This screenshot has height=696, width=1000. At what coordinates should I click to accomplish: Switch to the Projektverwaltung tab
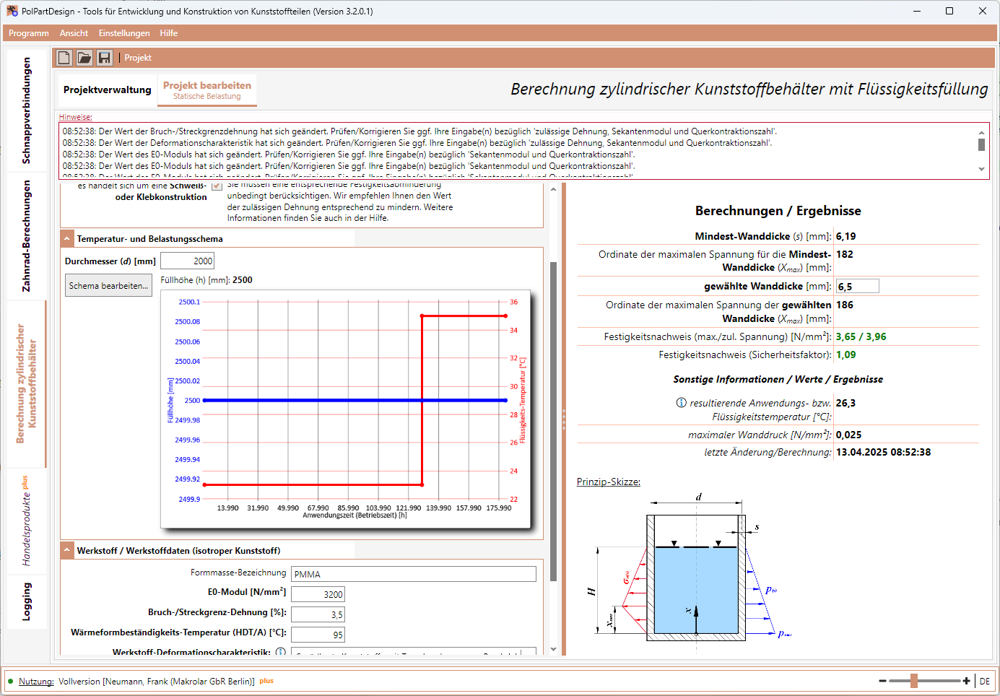(x=108, y=90)
